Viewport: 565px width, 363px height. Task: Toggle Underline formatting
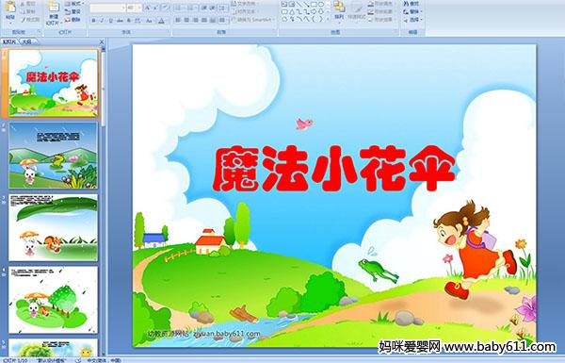110,21
